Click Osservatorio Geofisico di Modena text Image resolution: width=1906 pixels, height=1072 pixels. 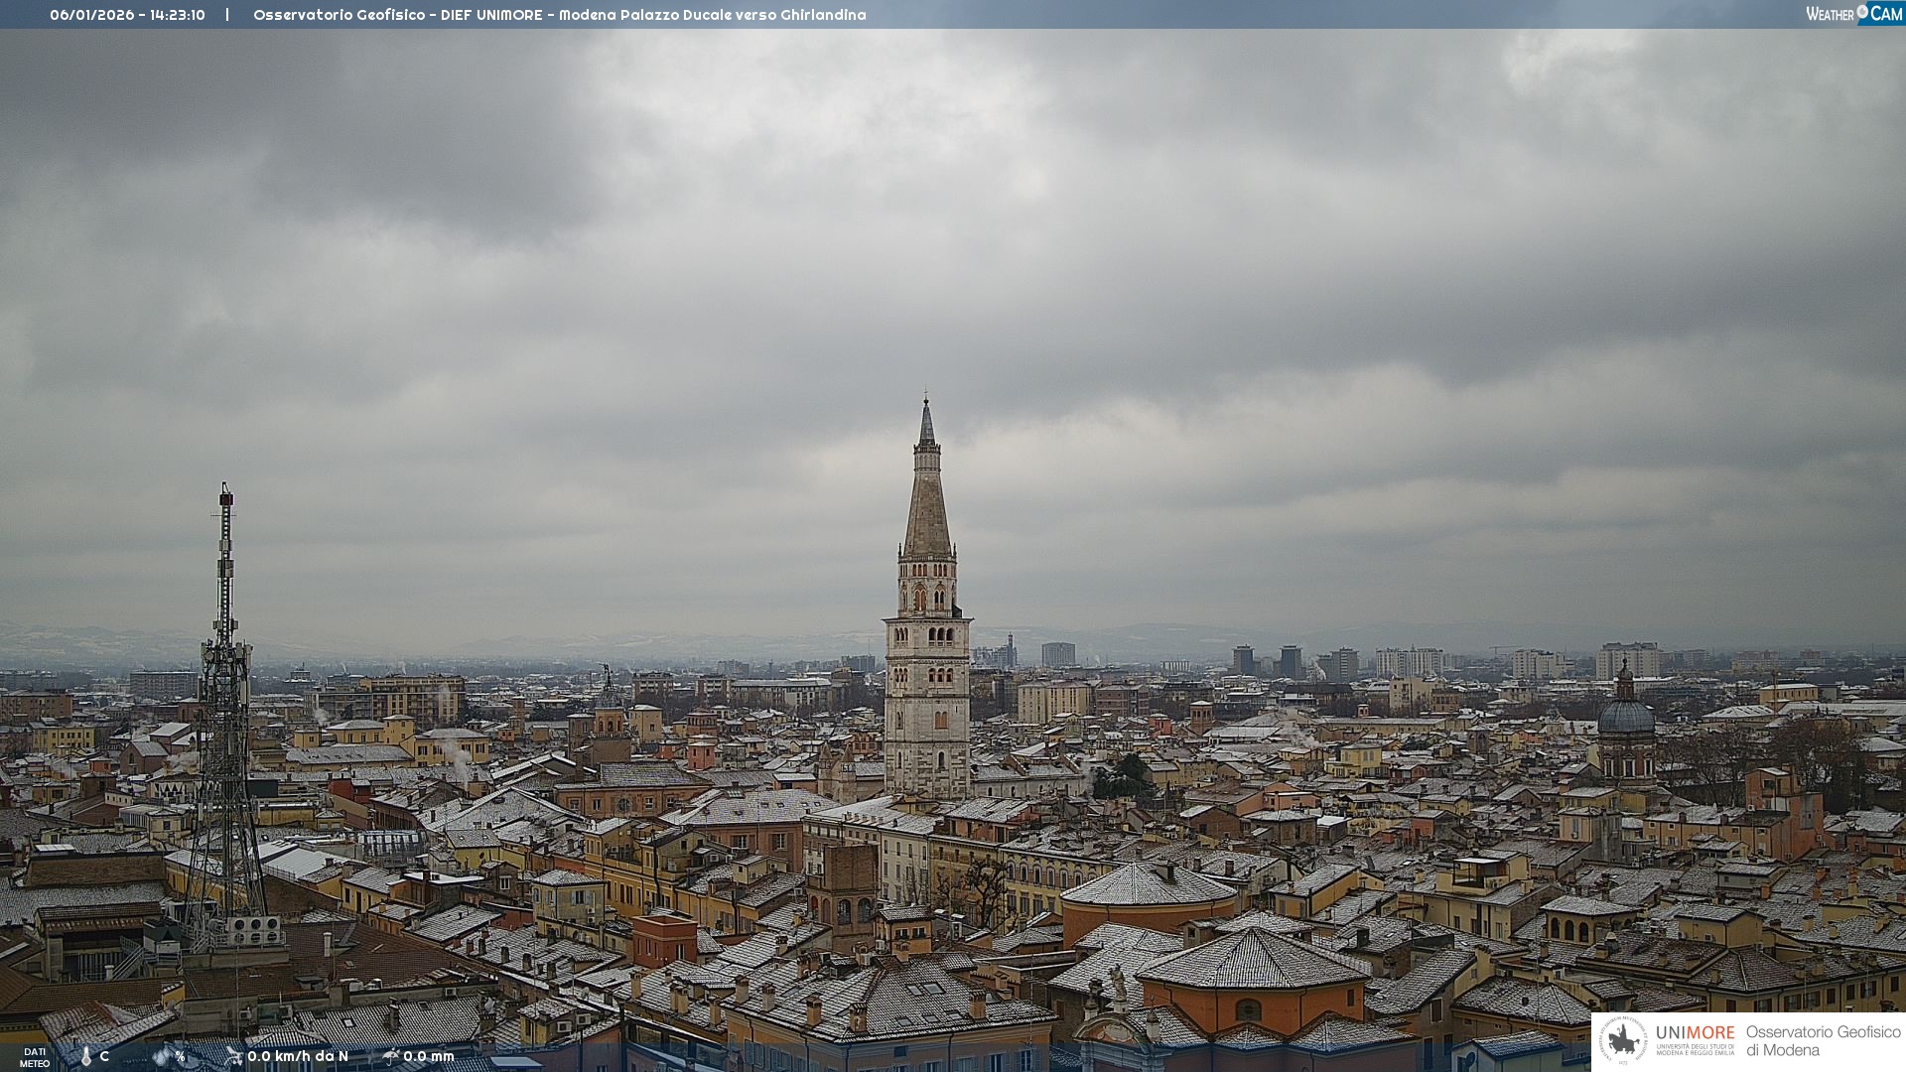(1823, 1041)
